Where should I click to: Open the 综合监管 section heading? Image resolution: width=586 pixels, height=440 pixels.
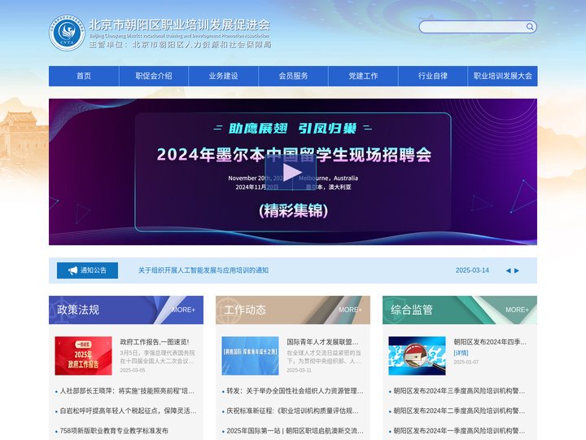[412, 310]
